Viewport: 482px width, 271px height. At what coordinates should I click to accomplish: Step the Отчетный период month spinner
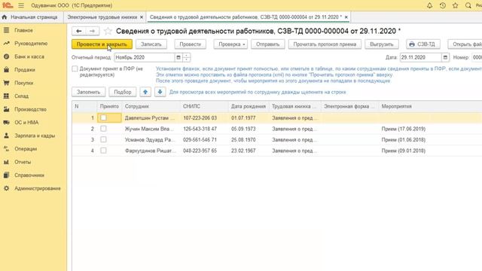[x=186, y=57]
